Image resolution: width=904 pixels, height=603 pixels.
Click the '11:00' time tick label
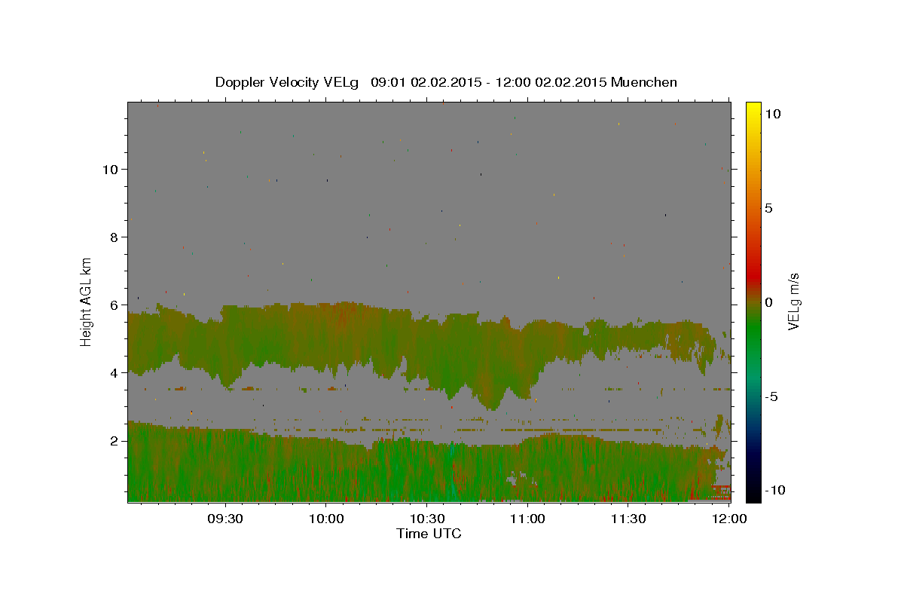pos(527,519)
